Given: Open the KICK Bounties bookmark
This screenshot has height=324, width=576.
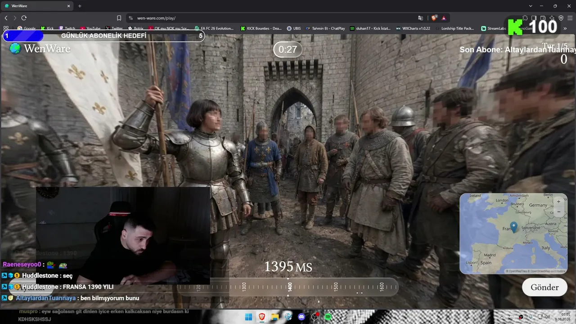Looking at the screenshot, I should (x=261, y=28).
